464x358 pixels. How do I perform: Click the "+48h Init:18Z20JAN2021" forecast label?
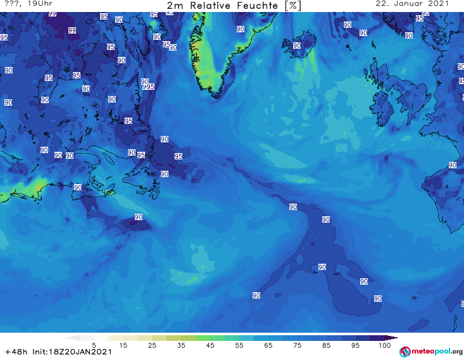point(58,352)
